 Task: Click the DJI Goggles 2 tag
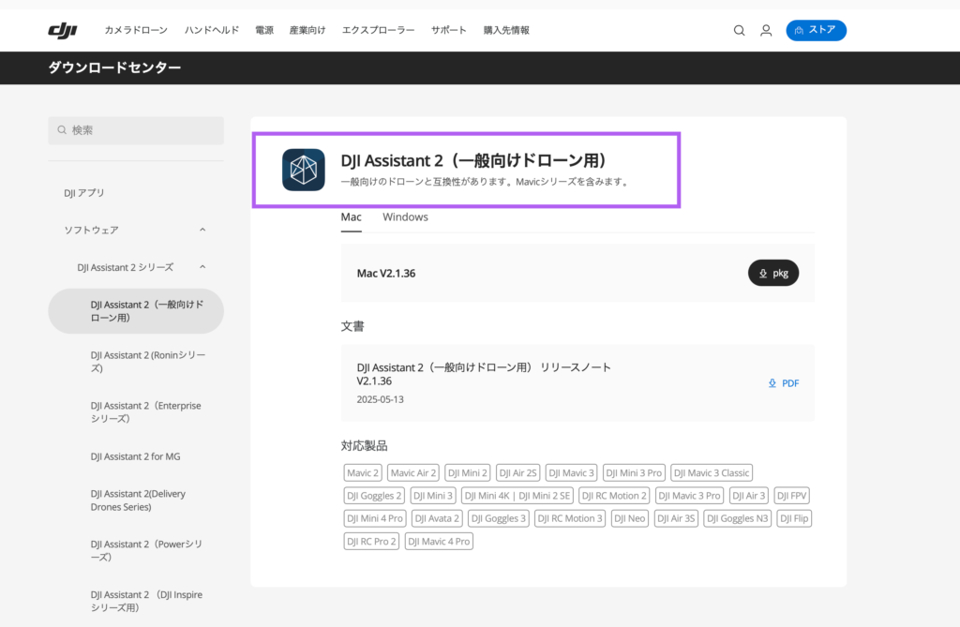pyautogui.click(x=374, y=496)
